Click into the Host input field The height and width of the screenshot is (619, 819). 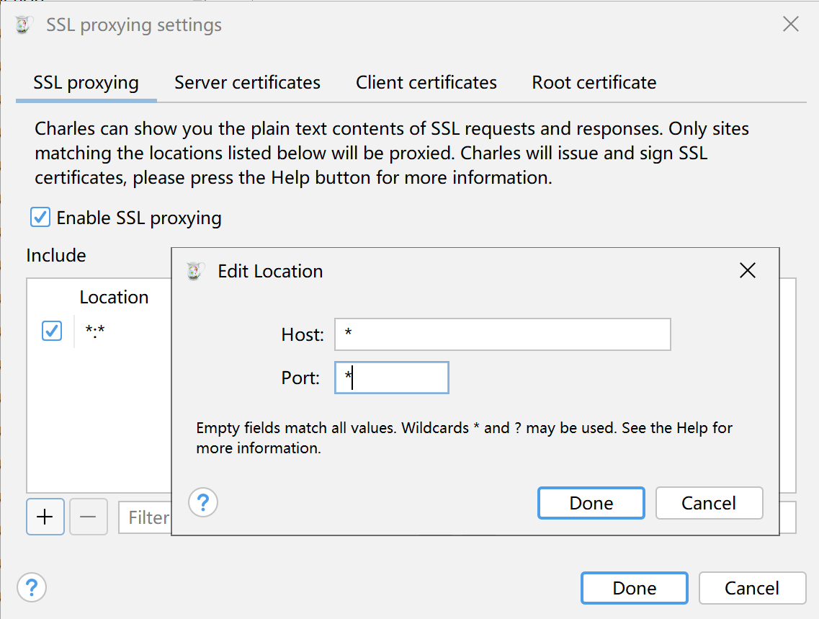(x=503, y=334)
